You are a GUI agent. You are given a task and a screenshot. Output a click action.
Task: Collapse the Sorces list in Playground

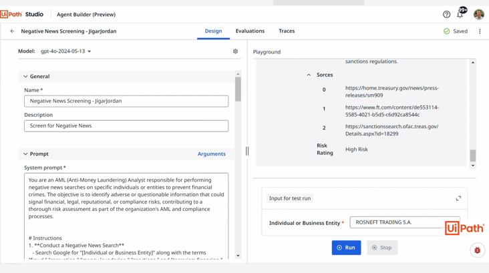(x=309, y=75)
